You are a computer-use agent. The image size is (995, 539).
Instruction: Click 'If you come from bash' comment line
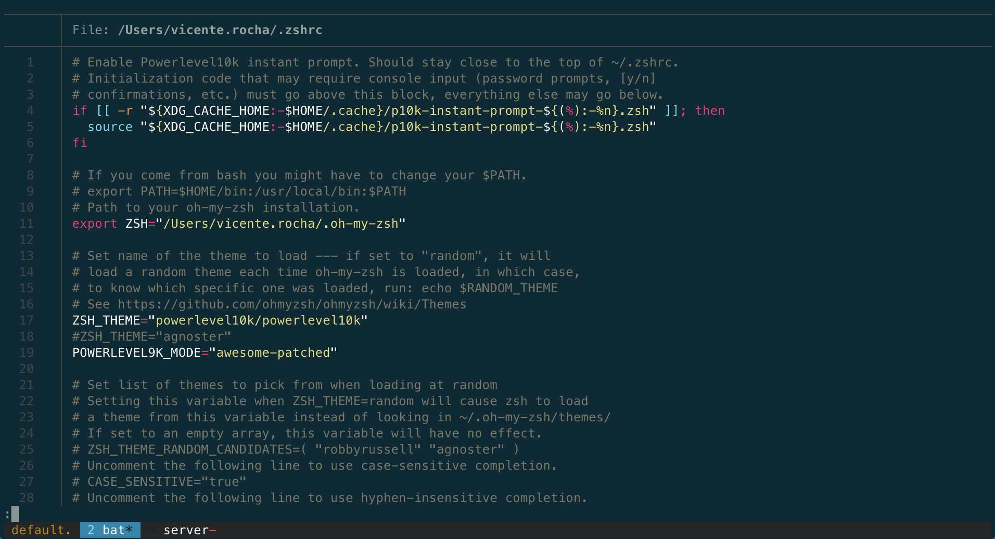coord(300,175)
